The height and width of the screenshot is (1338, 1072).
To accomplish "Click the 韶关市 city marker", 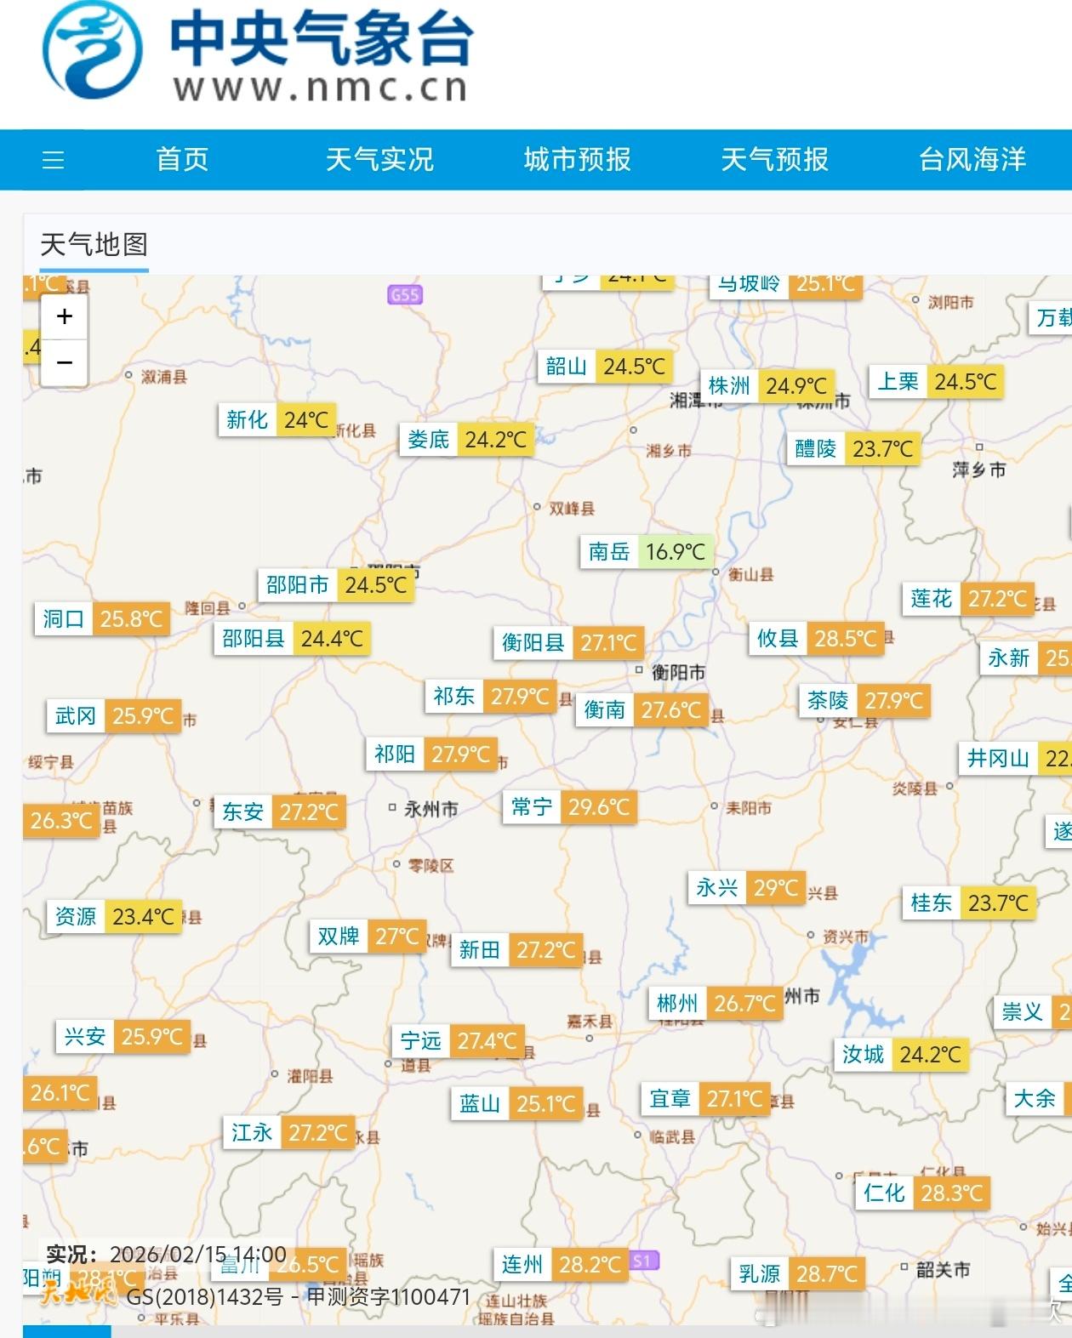I will pyautogui.click(x=935, y=1269).
